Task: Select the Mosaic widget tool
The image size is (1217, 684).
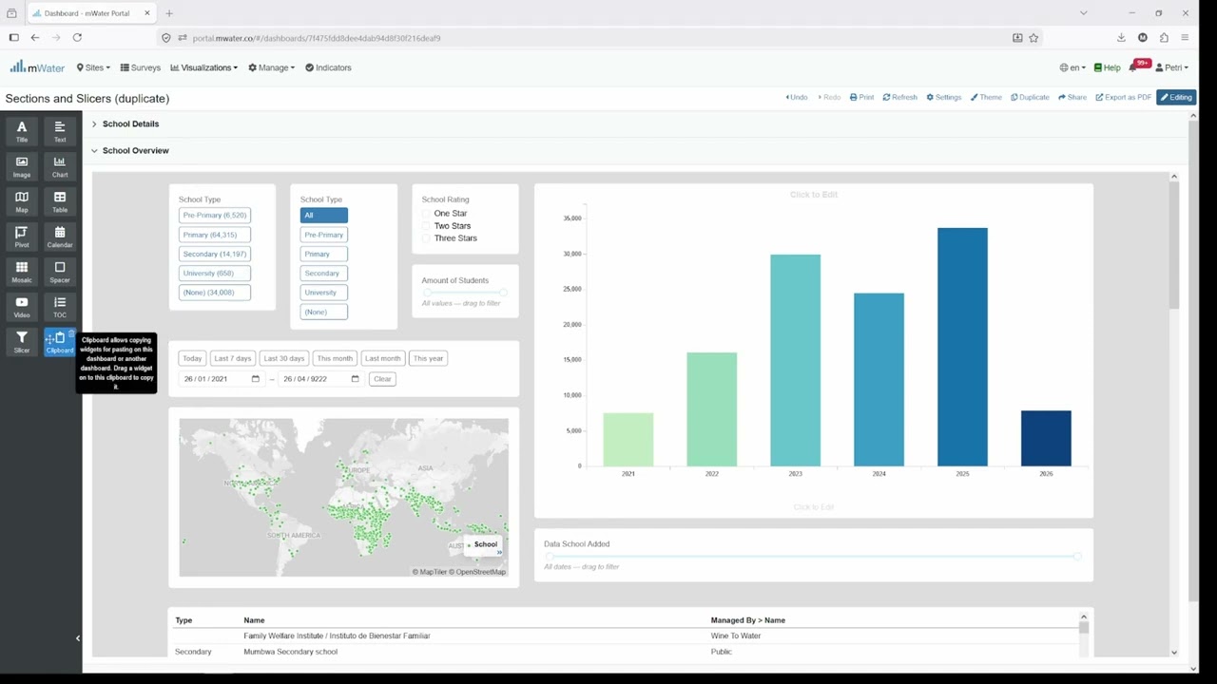Action: 21,272
